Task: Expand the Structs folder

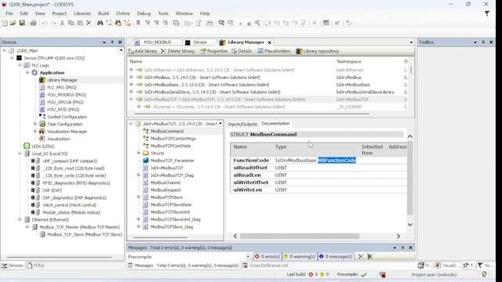Action: coord(139,154)
